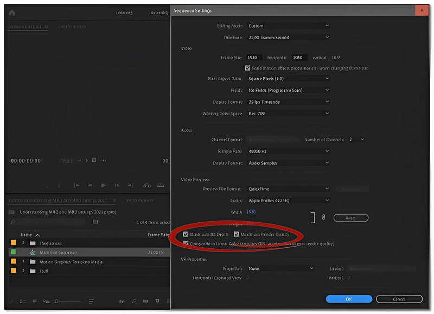Select the Project panel tab

[58, 200]
